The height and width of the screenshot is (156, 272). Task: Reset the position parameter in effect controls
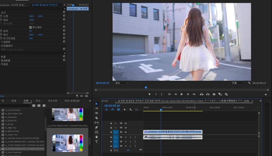pos(64,16)
